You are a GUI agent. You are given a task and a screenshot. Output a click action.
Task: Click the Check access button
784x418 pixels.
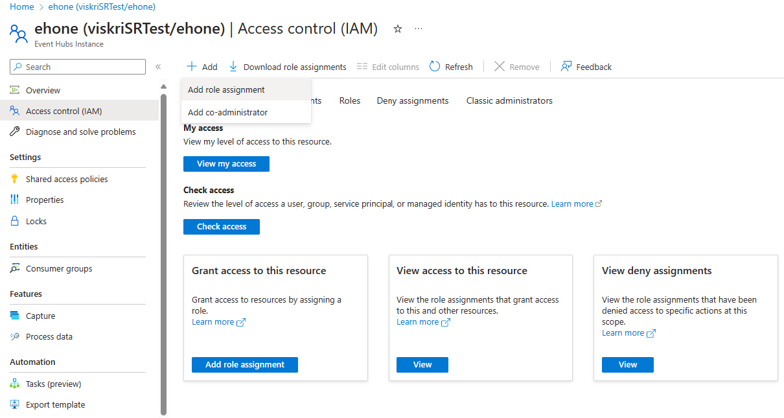(222, 227)
